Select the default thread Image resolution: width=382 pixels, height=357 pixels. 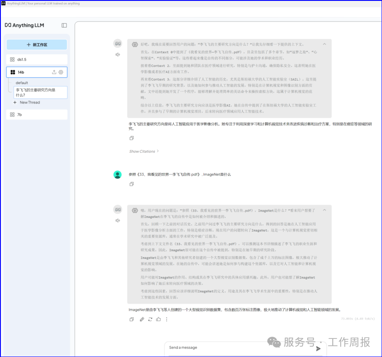click(x=22, y=83)
